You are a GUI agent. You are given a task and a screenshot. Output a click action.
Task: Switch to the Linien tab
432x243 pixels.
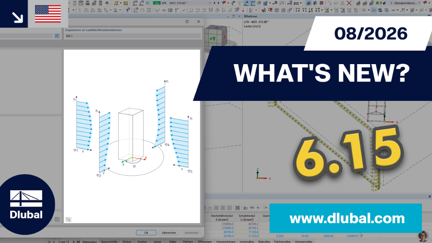click(x=158, y=242)
